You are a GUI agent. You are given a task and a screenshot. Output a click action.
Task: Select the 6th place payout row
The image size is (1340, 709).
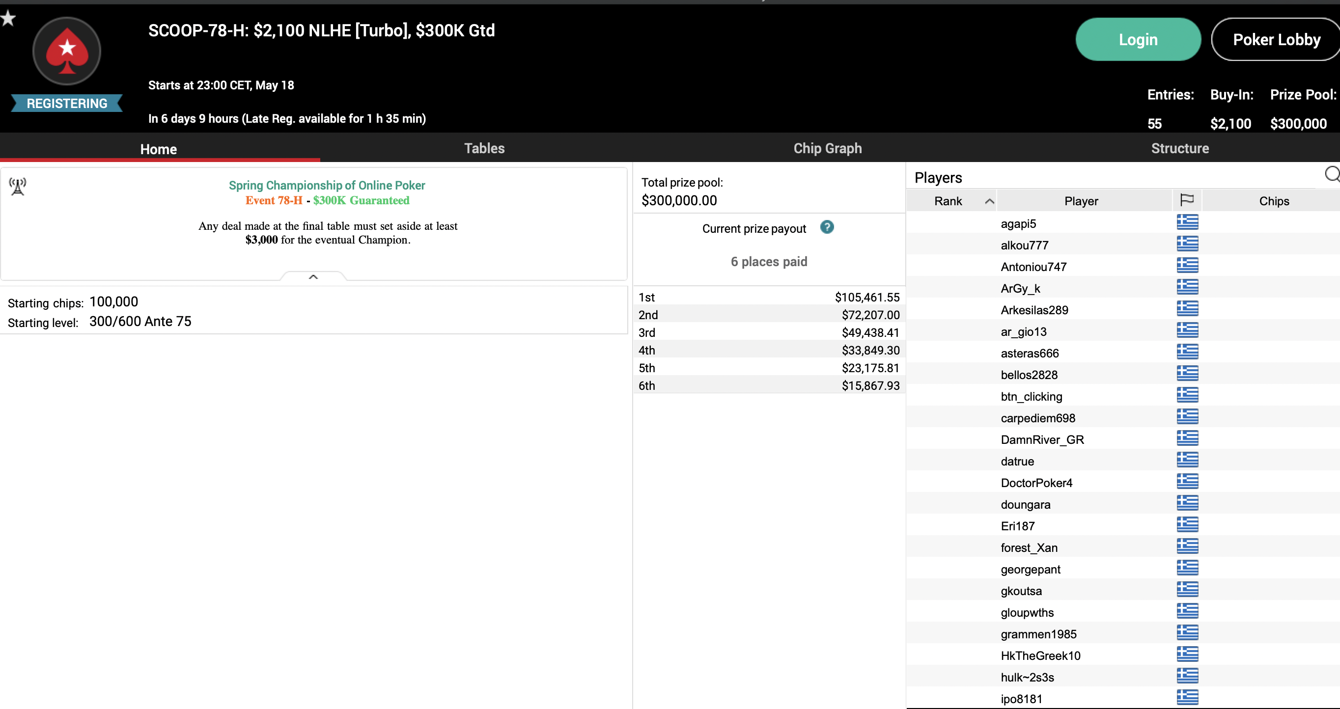(x=769, y=385)
